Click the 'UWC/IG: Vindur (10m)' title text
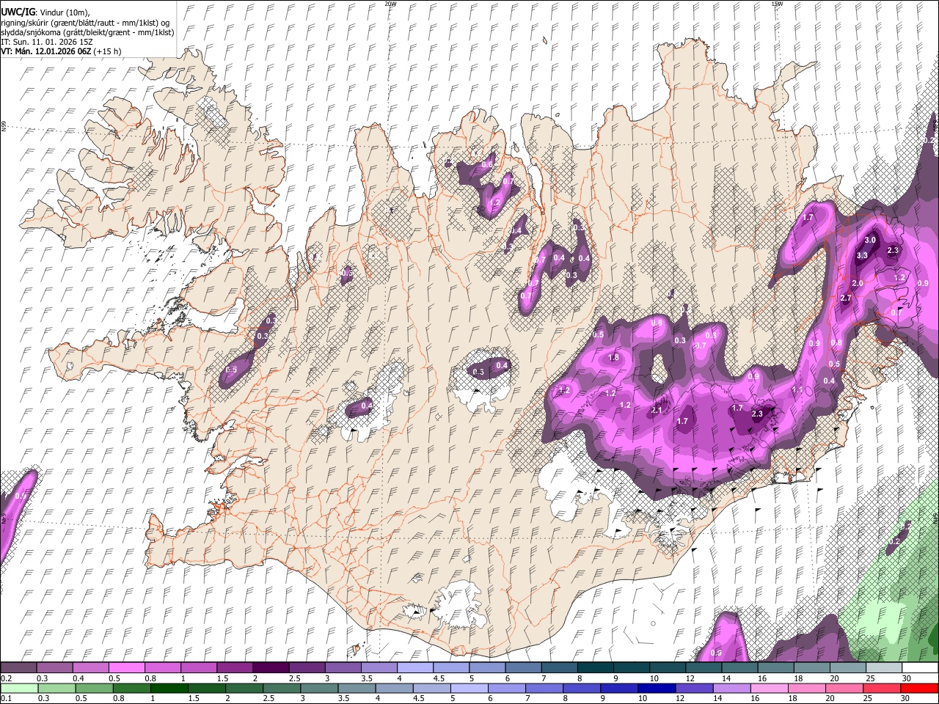Viewport: 939px width, 704px height. [x=45, y=12]
